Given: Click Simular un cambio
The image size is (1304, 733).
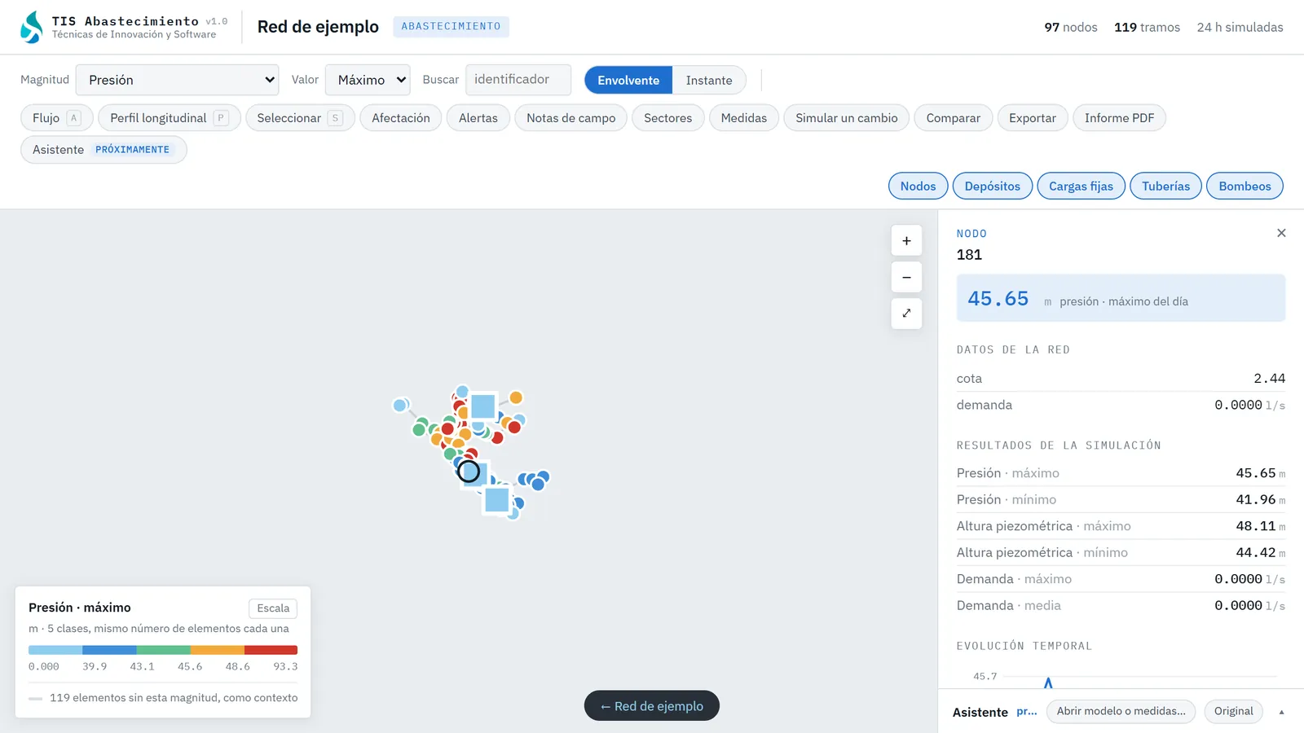Looking at the screenshot, I should [847, 118].
